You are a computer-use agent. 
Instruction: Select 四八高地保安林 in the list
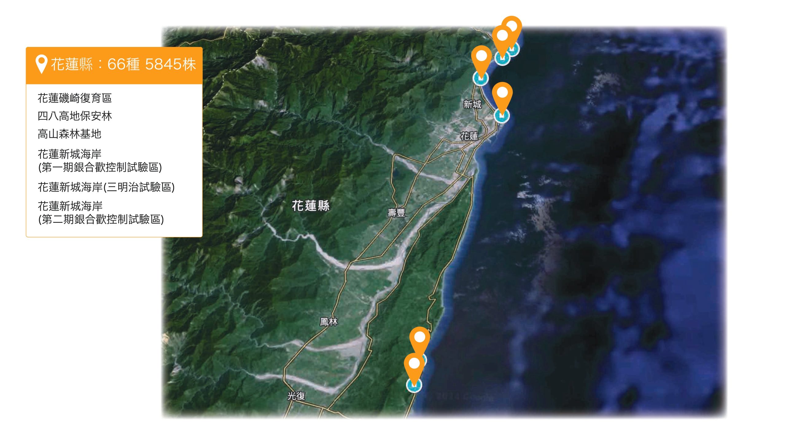75,116
